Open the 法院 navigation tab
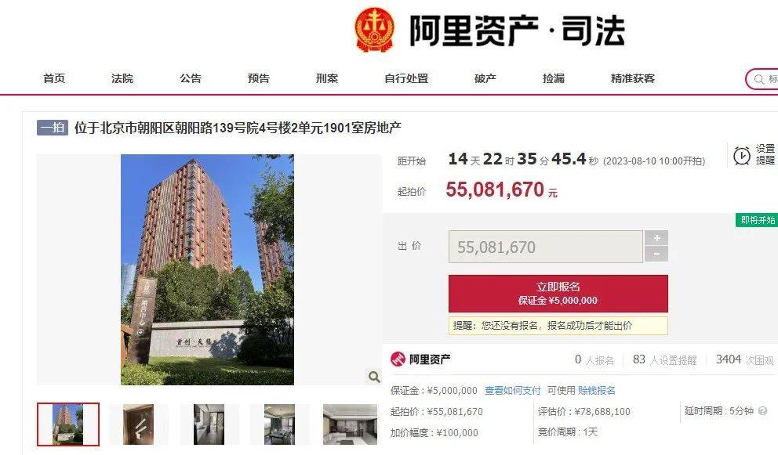Image resolution: width=778 pixels, height=455 pixels. pyautogui.click(x=122, y=78)
